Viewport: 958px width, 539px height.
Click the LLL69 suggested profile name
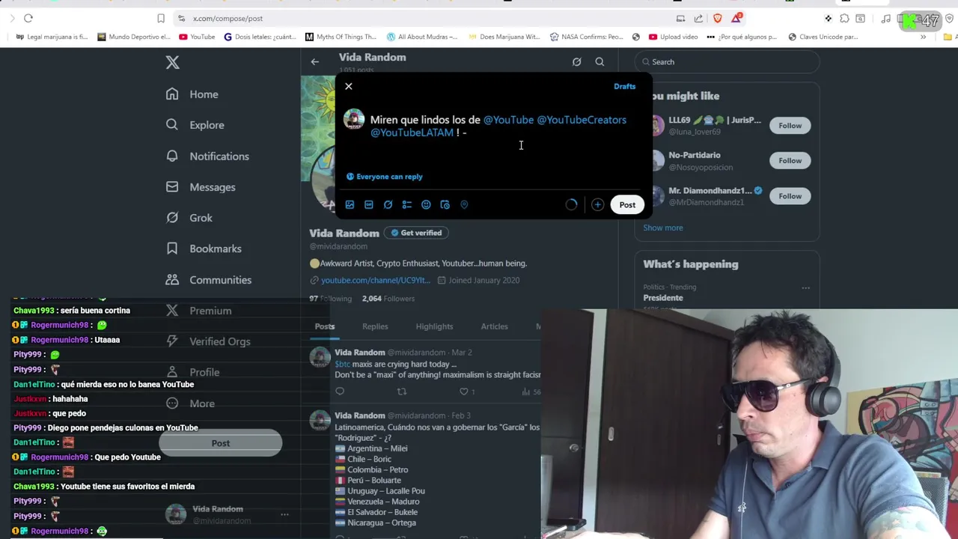(x=714, y=120)
